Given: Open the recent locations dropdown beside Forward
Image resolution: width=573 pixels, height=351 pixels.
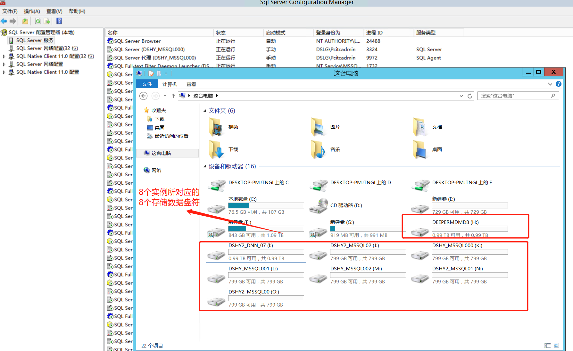Looking at the screenshot, I should click(x=165, y=96).
